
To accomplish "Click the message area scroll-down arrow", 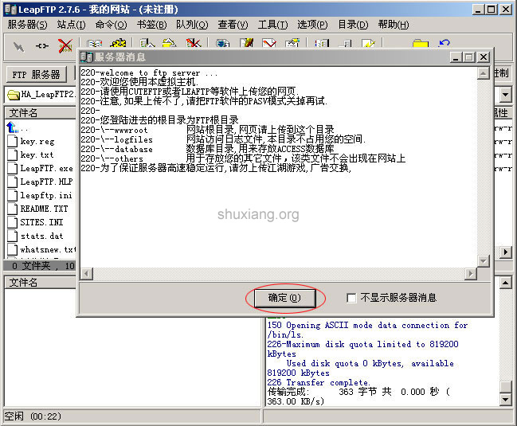I will tap(483, 261).
